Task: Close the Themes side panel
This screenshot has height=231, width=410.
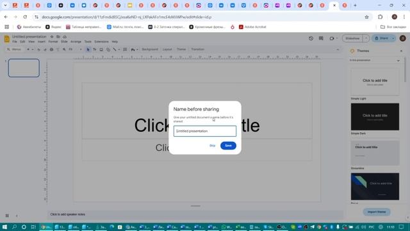Action: pos(401,51)
